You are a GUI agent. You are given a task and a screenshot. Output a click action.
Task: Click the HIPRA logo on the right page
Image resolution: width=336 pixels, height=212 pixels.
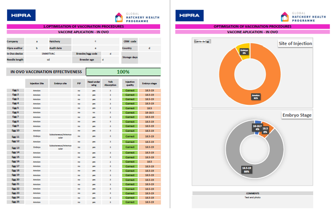tap(190, 16)
